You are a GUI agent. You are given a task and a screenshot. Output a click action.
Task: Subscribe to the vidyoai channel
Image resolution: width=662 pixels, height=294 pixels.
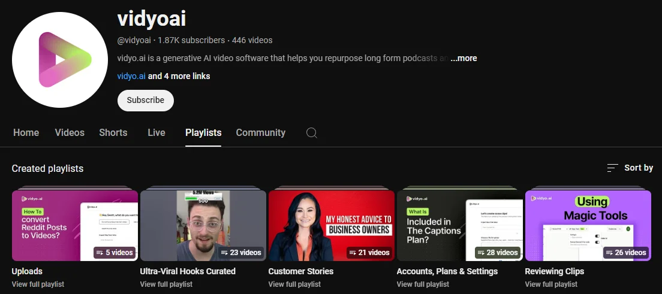click(x=146, y=101)
